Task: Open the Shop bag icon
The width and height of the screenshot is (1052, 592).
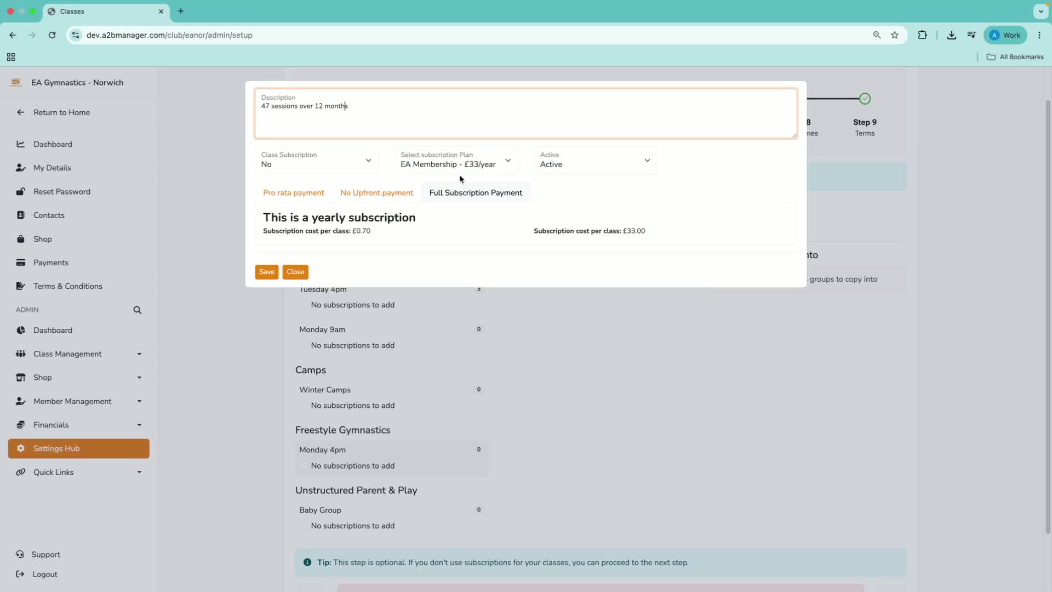Action: pos(21,239)
